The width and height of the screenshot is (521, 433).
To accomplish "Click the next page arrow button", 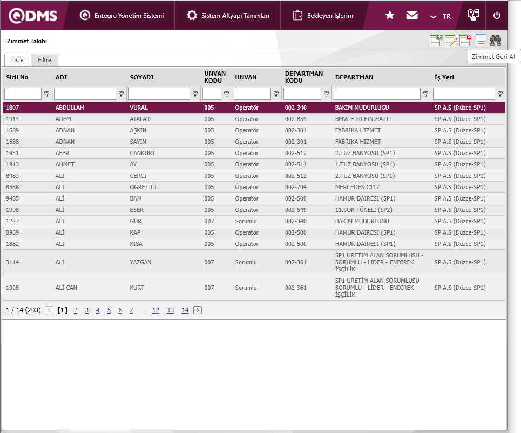I will point(198,310).
